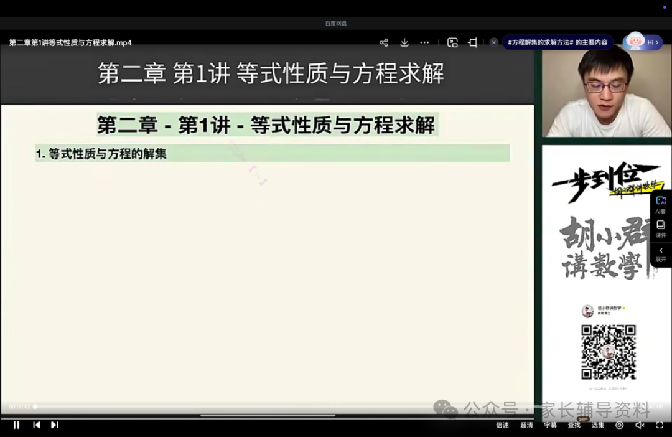This screenshot has height=437, width=672.
Task: Switch to picture-in-picture mini player
Action: (452, 42)
